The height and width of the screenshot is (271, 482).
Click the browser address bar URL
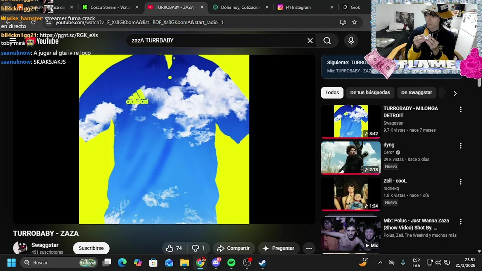(139, 22)
